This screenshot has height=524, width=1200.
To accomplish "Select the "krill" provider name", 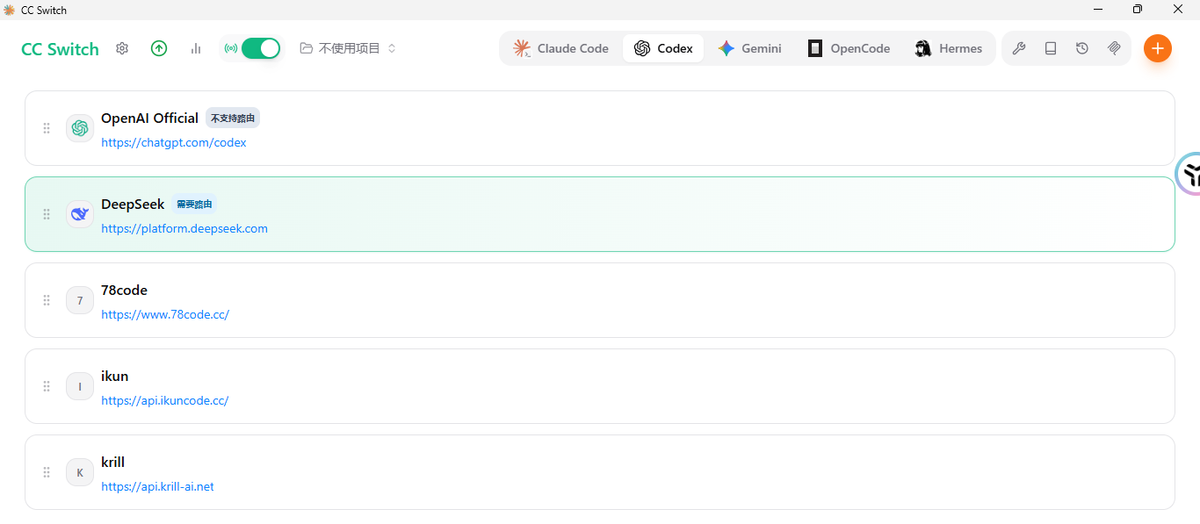I will [113, 462].
